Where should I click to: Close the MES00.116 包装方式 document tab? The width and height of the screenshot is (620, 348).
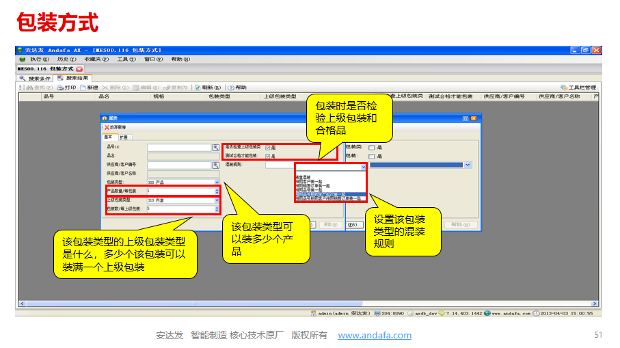(79, 69)
